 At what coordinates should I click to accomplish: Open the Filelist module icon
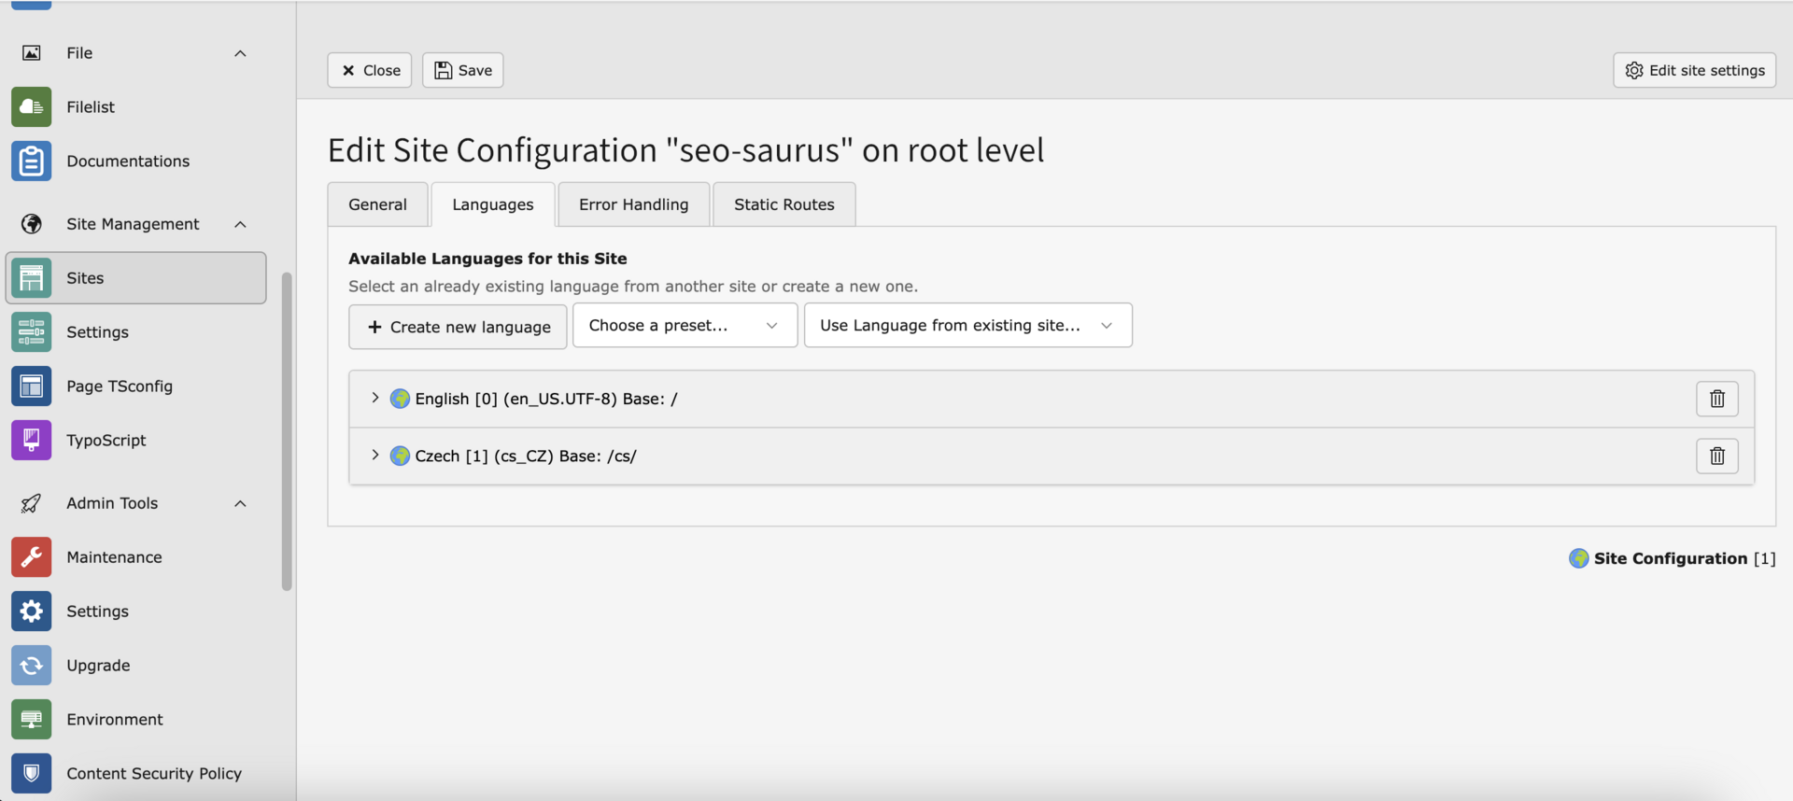tap(31, 106)
